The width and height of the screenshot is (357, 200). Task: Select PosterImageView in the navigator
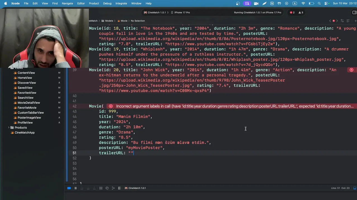pos(29,118)
